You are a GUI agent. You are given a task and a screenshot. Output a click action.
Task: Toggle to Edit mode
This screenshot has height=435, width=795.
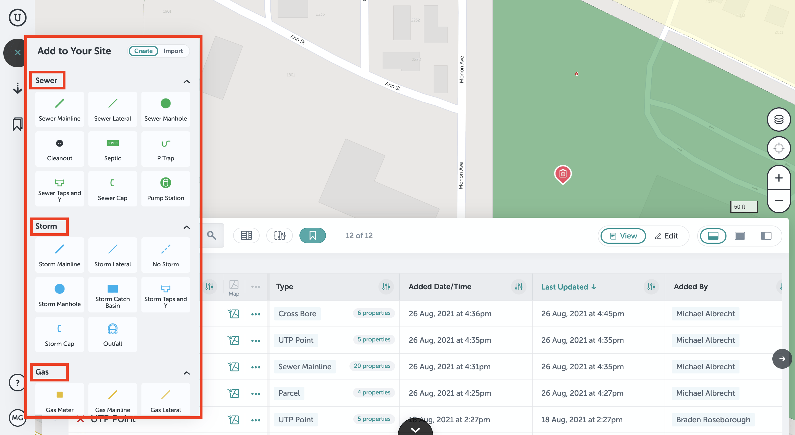[666, 236]
